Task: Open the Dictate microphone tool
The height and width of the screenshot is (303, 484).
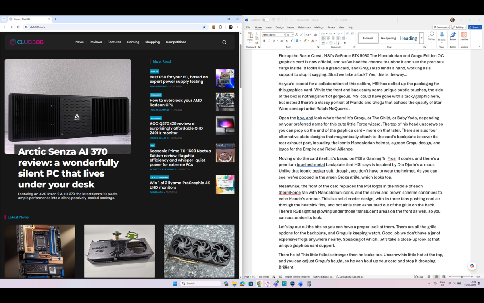Action: pos(442,36)
